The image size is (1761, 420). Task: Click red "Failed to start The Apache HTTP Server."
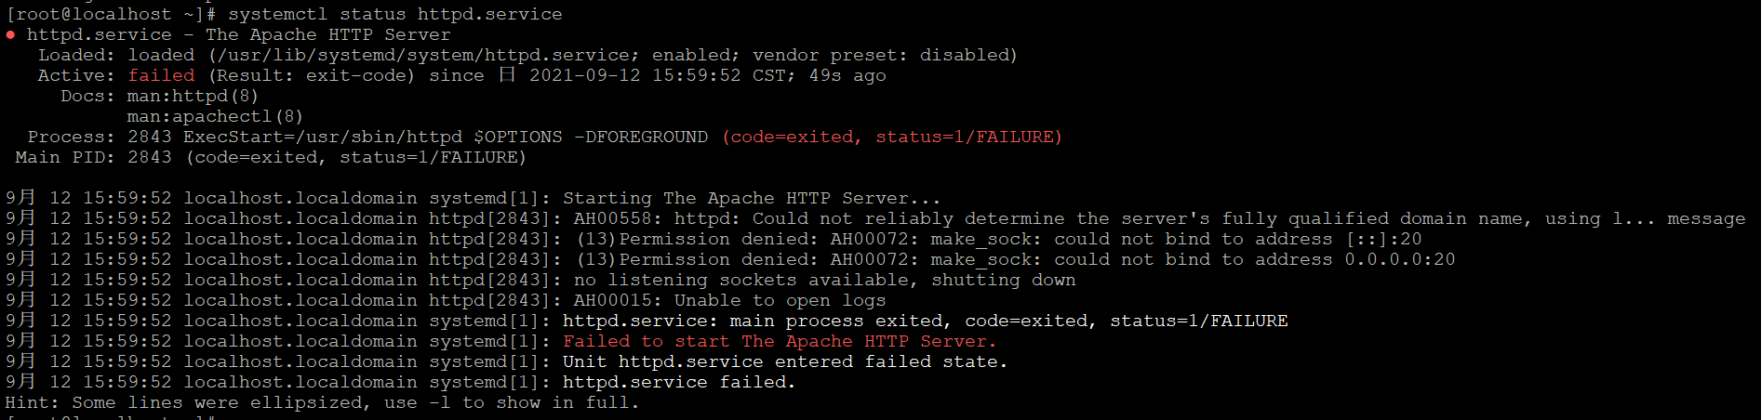click(x=779, y=341)
